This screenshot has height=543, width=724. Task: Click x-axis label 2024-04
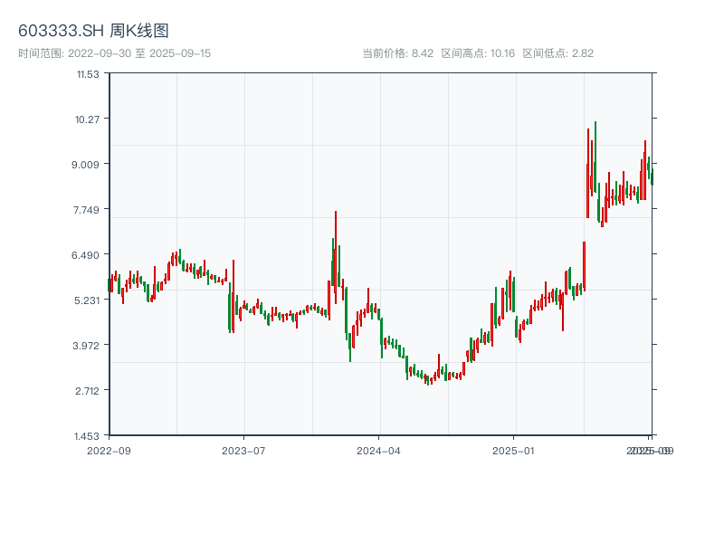[378, 451]
